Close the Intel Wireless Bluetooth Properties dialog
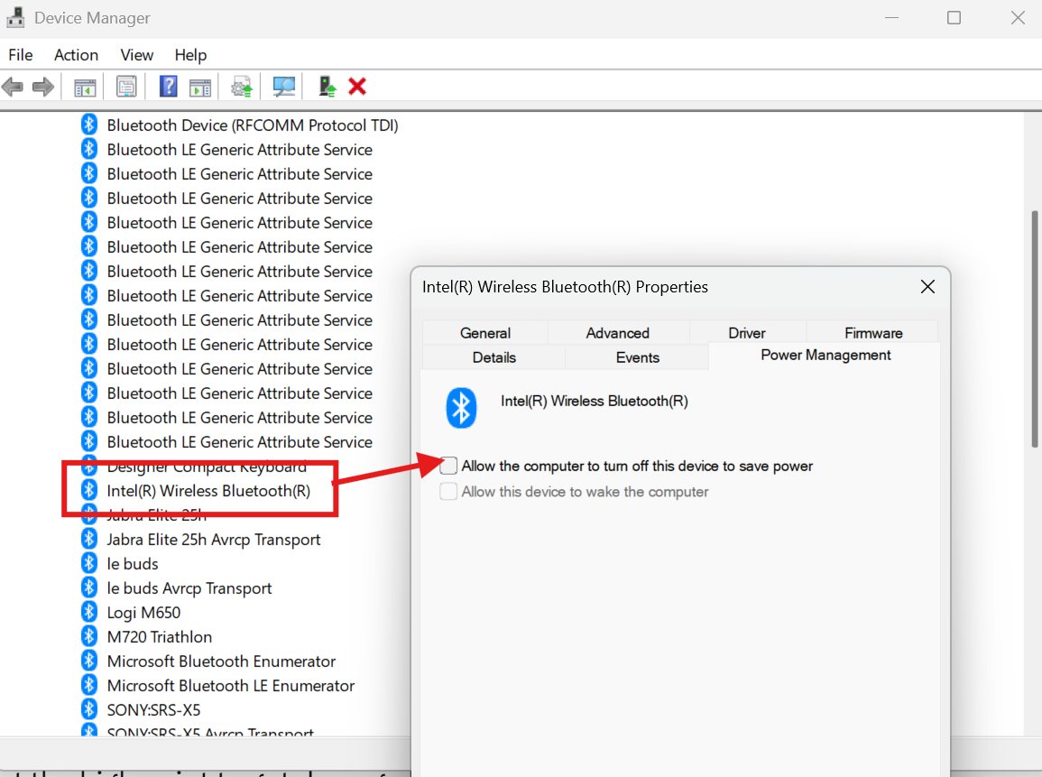This screenshot has height=777, width=1042. click(x=927, y=286)
